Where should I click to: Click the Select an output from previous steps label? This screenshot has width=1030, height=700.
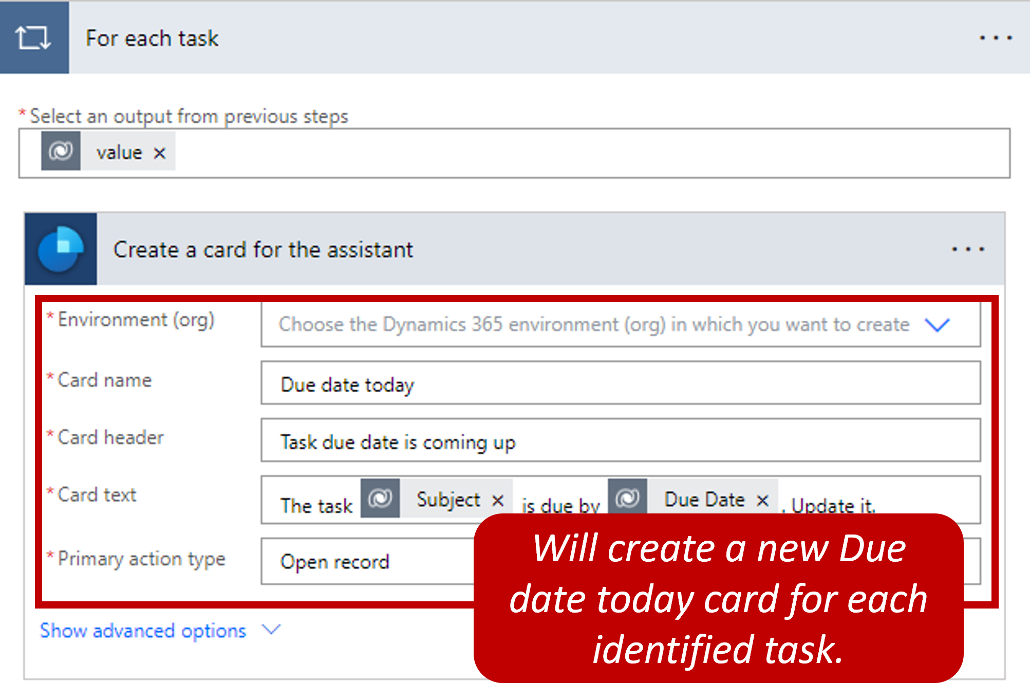click(189, 117)
